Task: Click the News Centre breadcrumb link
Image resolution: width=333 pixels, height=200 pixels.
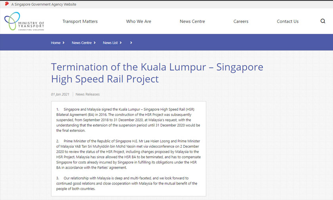Action: [81, 43]
